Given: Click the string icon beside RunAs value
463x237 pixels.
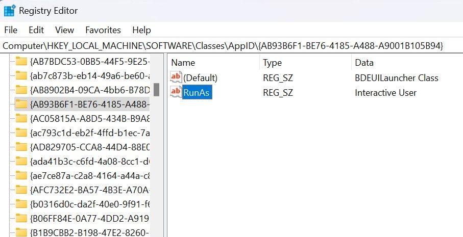Looking at the screenshot, I should coord(176,92).
